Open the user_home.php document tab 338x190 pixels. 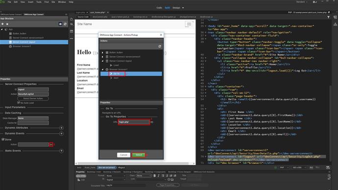[97, 13]
